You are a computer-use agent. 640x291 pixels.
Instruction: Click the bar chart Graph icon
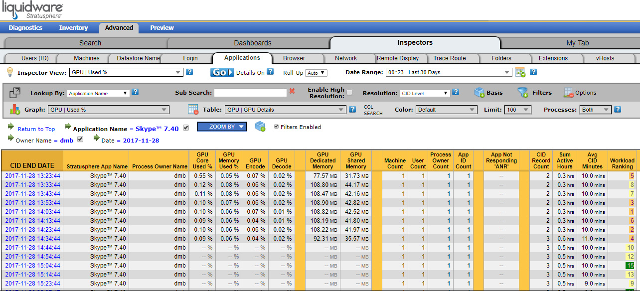[x=15, y=110]
